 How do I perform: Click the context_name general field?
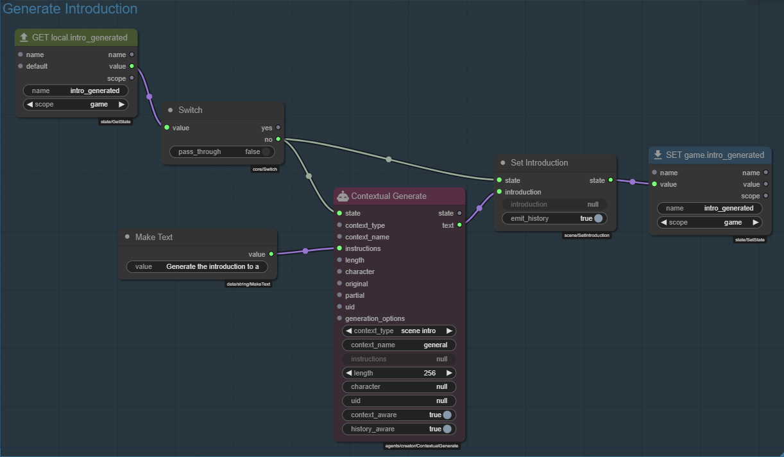coord(399,345)
